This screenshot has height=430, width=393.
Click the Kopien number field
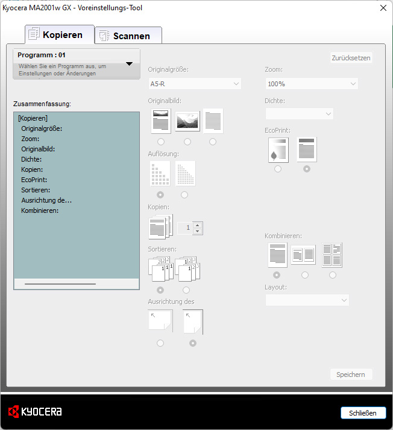185,228
